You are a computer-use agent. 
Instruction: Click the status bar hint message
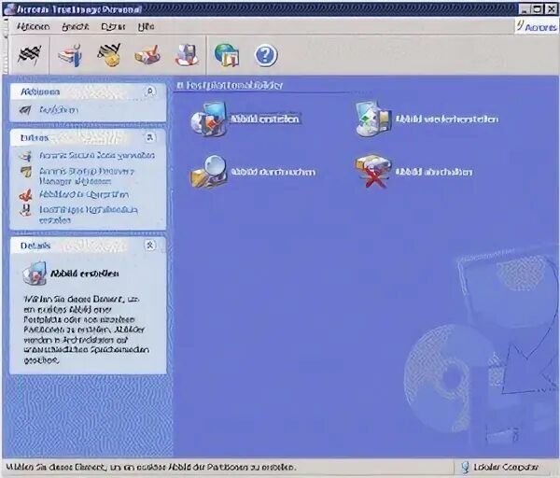click(x=150, y=467)
